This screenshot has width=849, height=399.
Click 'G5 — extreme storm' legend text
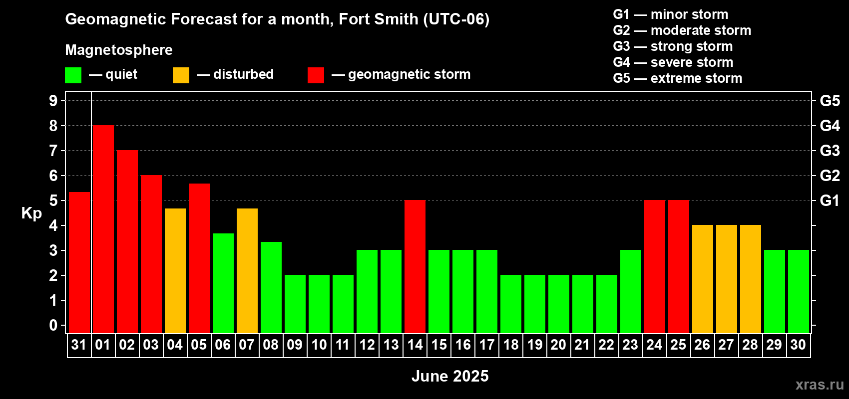tap(678, 78)
